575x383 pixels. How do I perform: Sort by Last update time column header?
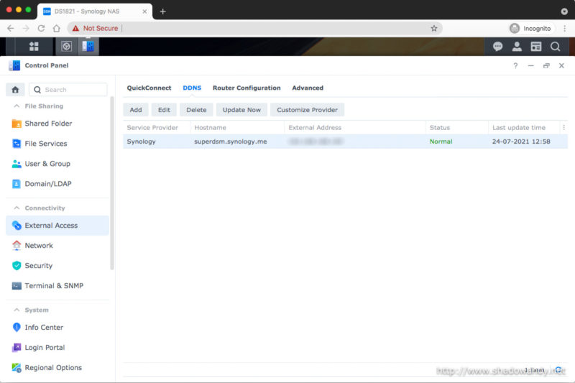(x=524, y=127)
